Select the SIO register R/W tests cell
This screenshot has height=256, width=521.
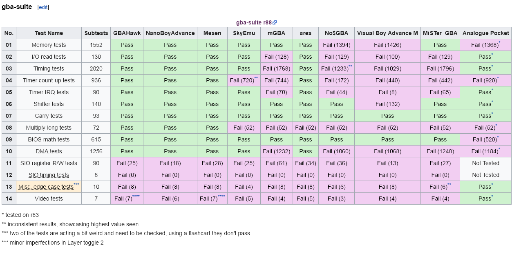tap(49, 163)
